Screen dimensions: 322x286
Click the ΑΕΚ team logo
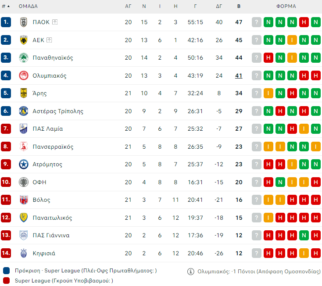24,40
